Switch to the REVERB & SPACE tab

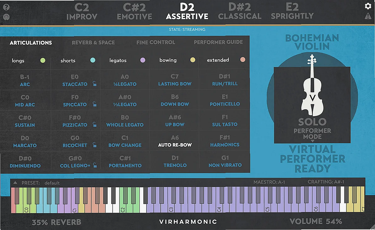(x=93, y=42)
